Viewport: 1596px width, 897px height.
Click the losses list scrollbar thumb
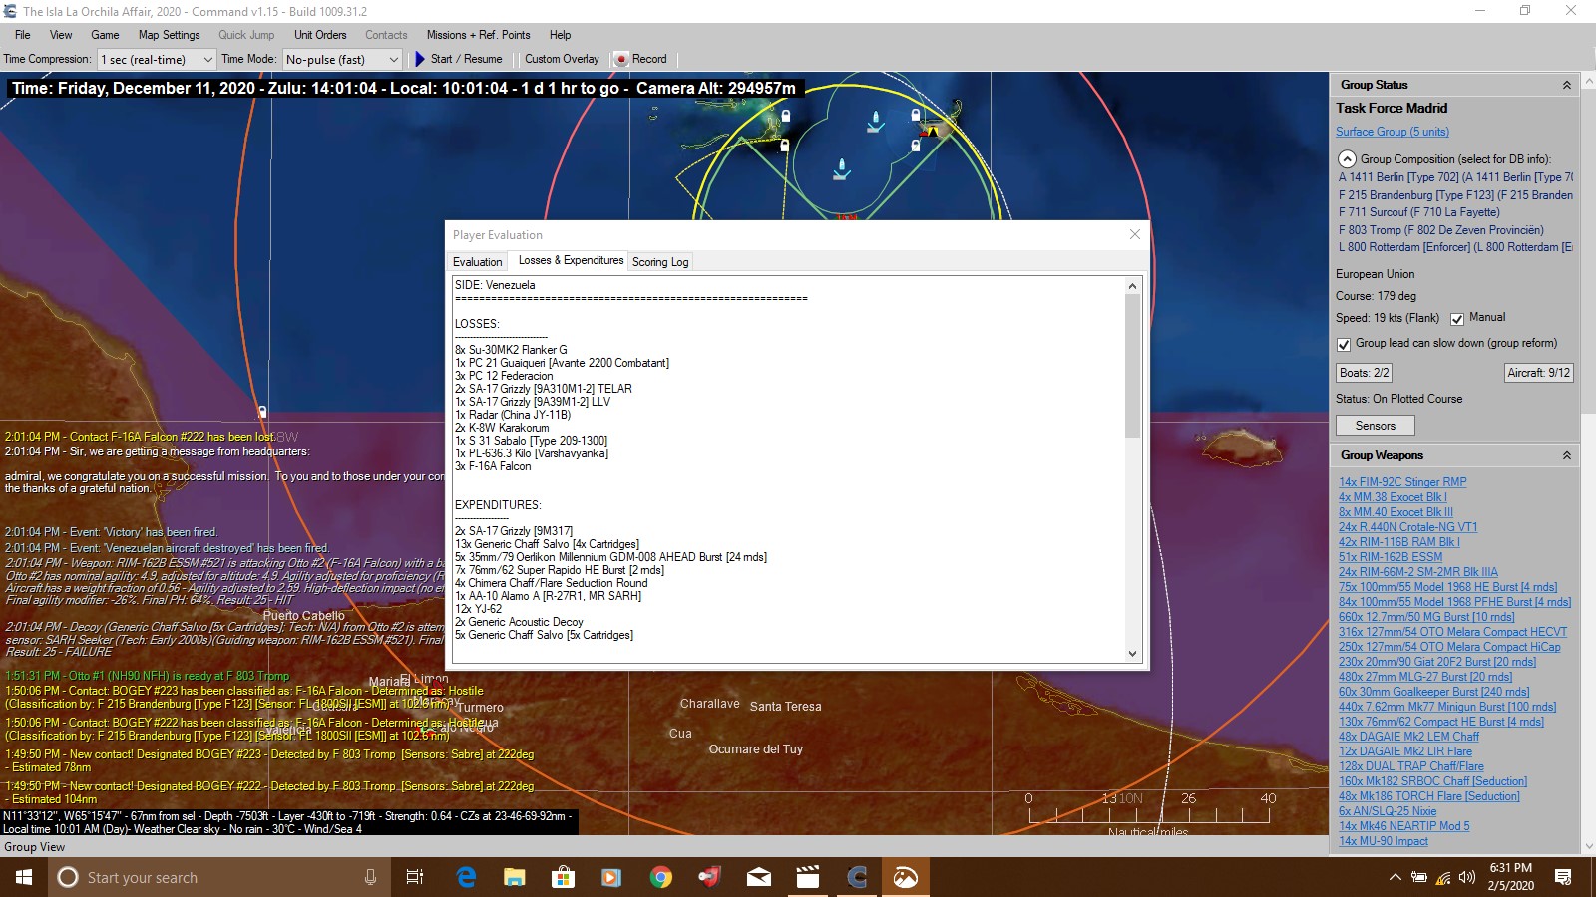coord(1132,365)
